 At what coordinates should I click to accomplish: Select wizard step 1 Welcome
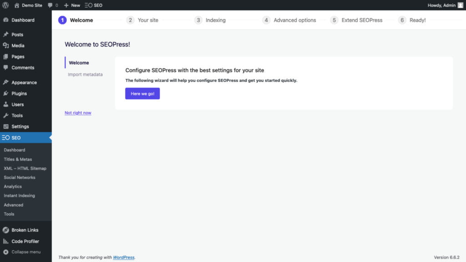tap(76, 20)
